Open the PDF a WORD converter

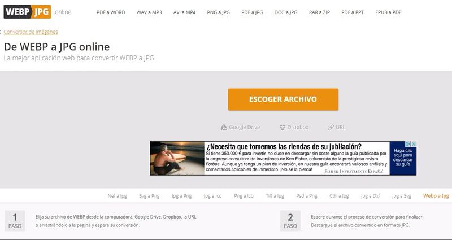[x=111, y=12]
